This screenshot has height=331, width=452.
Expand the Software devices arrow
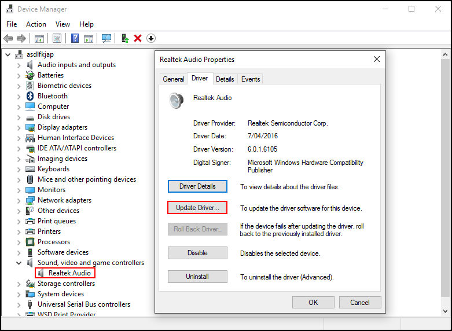[x=19, y=253]
